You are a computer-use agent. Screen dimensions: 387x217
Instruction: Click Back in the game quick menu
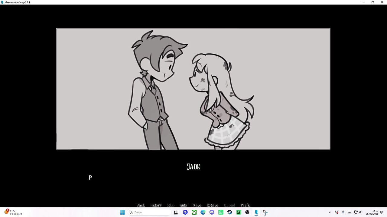(x=141, y=205)
